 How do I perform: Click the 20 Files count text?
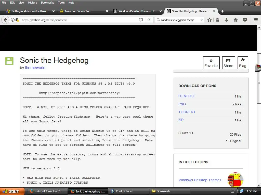coord(235,135)
